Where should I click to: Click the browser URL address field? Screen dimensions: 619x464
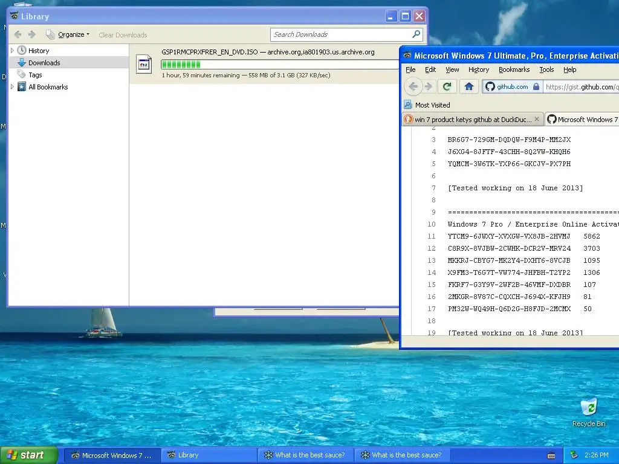(581, 87)
